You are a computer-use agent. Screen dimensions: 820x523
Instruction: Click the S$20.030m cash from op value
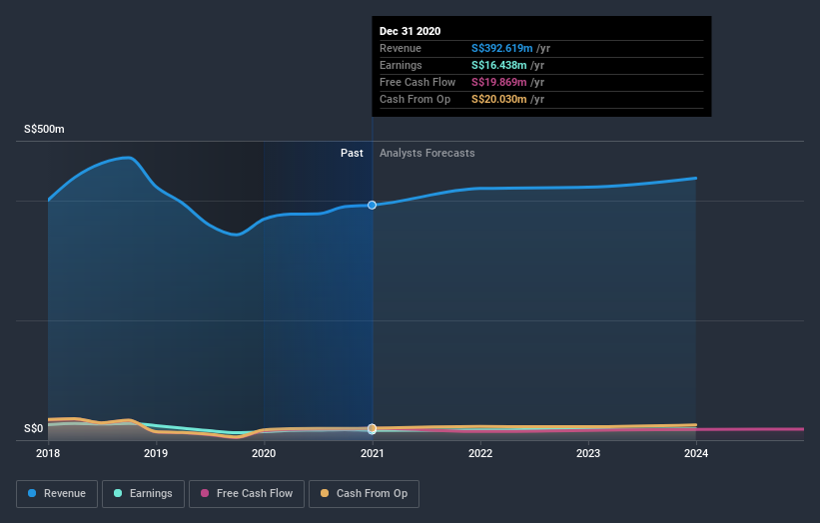click(x=499, y=99)
